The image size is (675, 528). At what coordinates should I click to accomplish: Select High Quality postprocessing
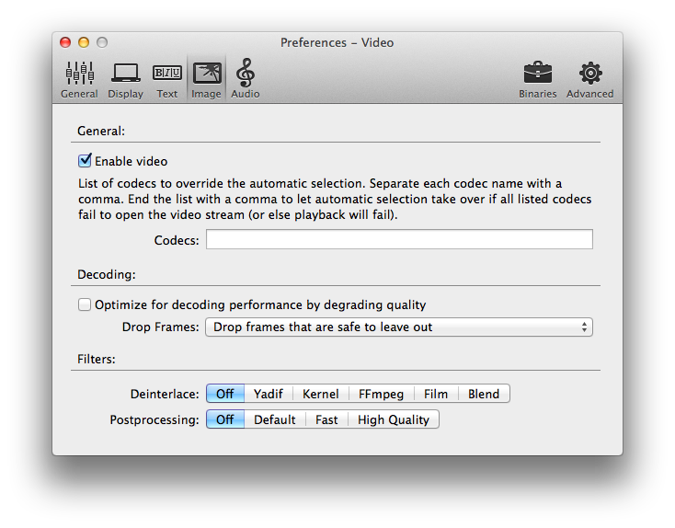point(394,419)
